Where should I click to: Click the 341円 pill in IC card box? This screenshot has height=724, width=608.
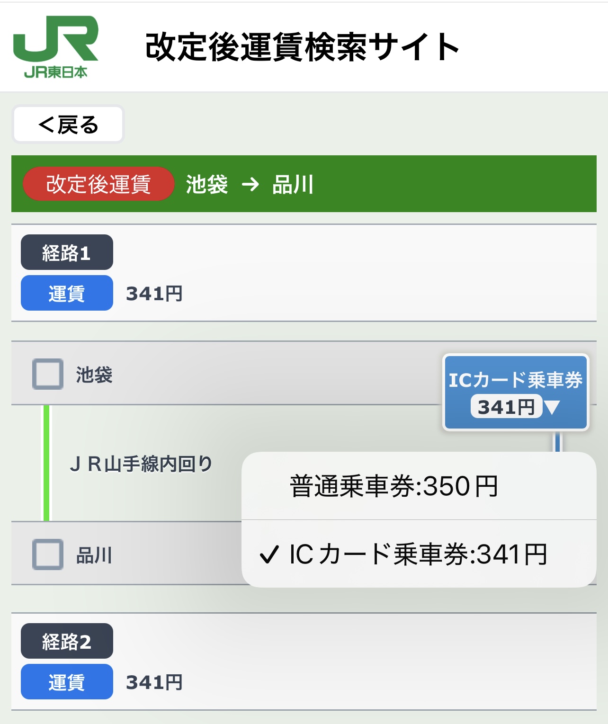pos(506,407)
